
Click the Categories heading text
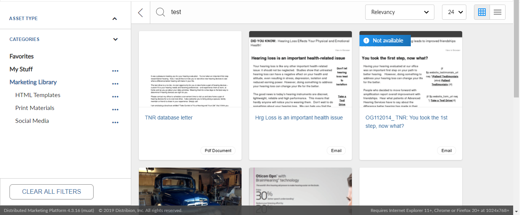[x=24, y=39]
